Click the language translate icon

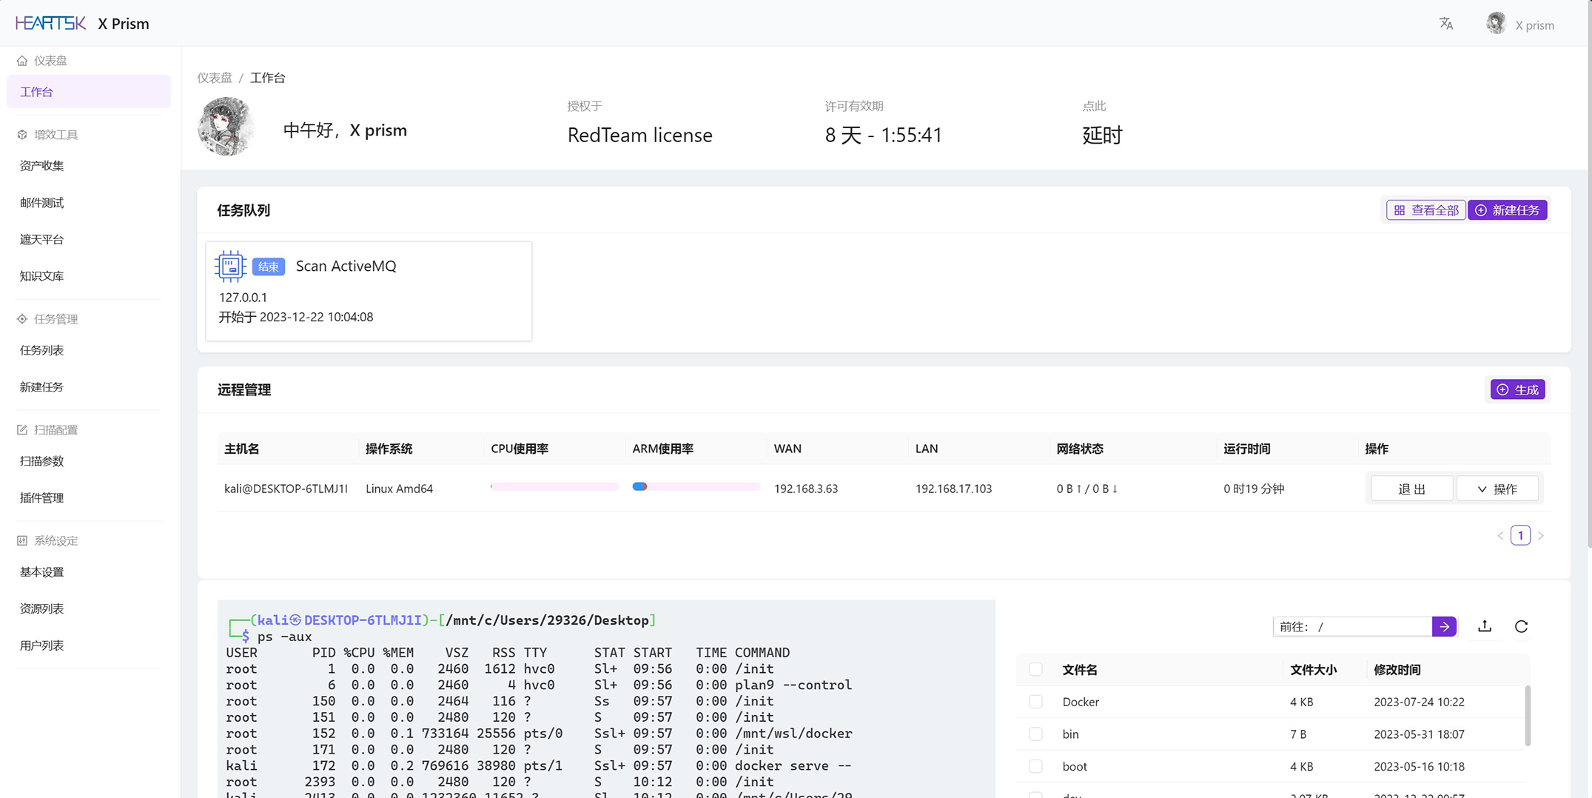pos(1445,24)
